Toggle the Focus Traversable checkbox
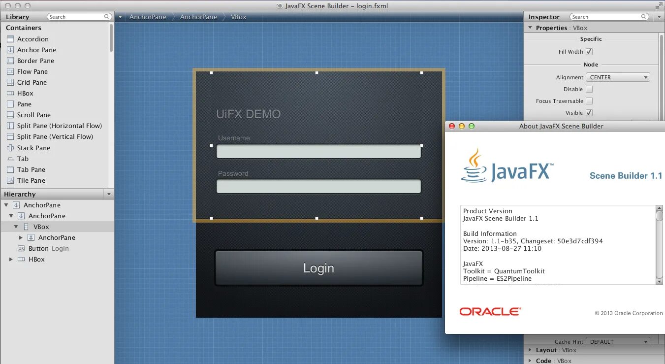Screen dimensions: 665x364 tap(589, 101)
